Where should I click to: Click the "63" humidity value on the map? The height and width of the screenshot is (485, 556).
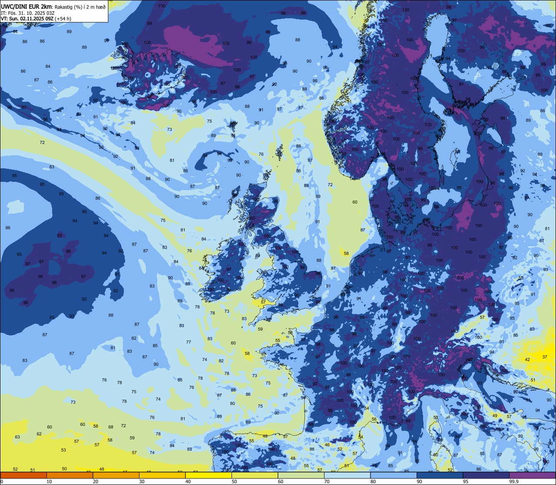[x=17, y=437]
